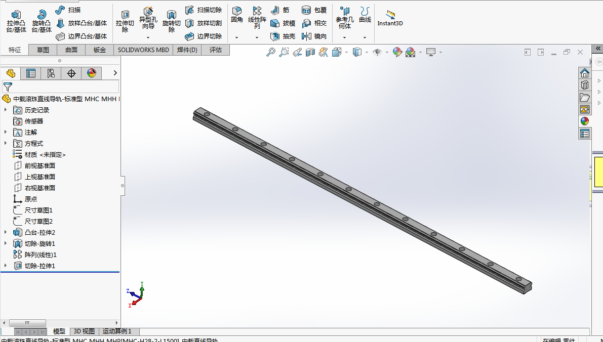The height and width of the screenshot is (342, 603).
Task: Switch to the 草图 tab
Action: 43,50
